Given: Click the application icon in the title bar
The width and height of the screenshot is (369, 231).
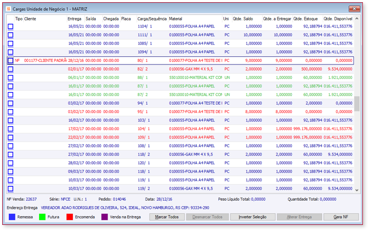Looking at the screenshot, I should click(8, 9).
